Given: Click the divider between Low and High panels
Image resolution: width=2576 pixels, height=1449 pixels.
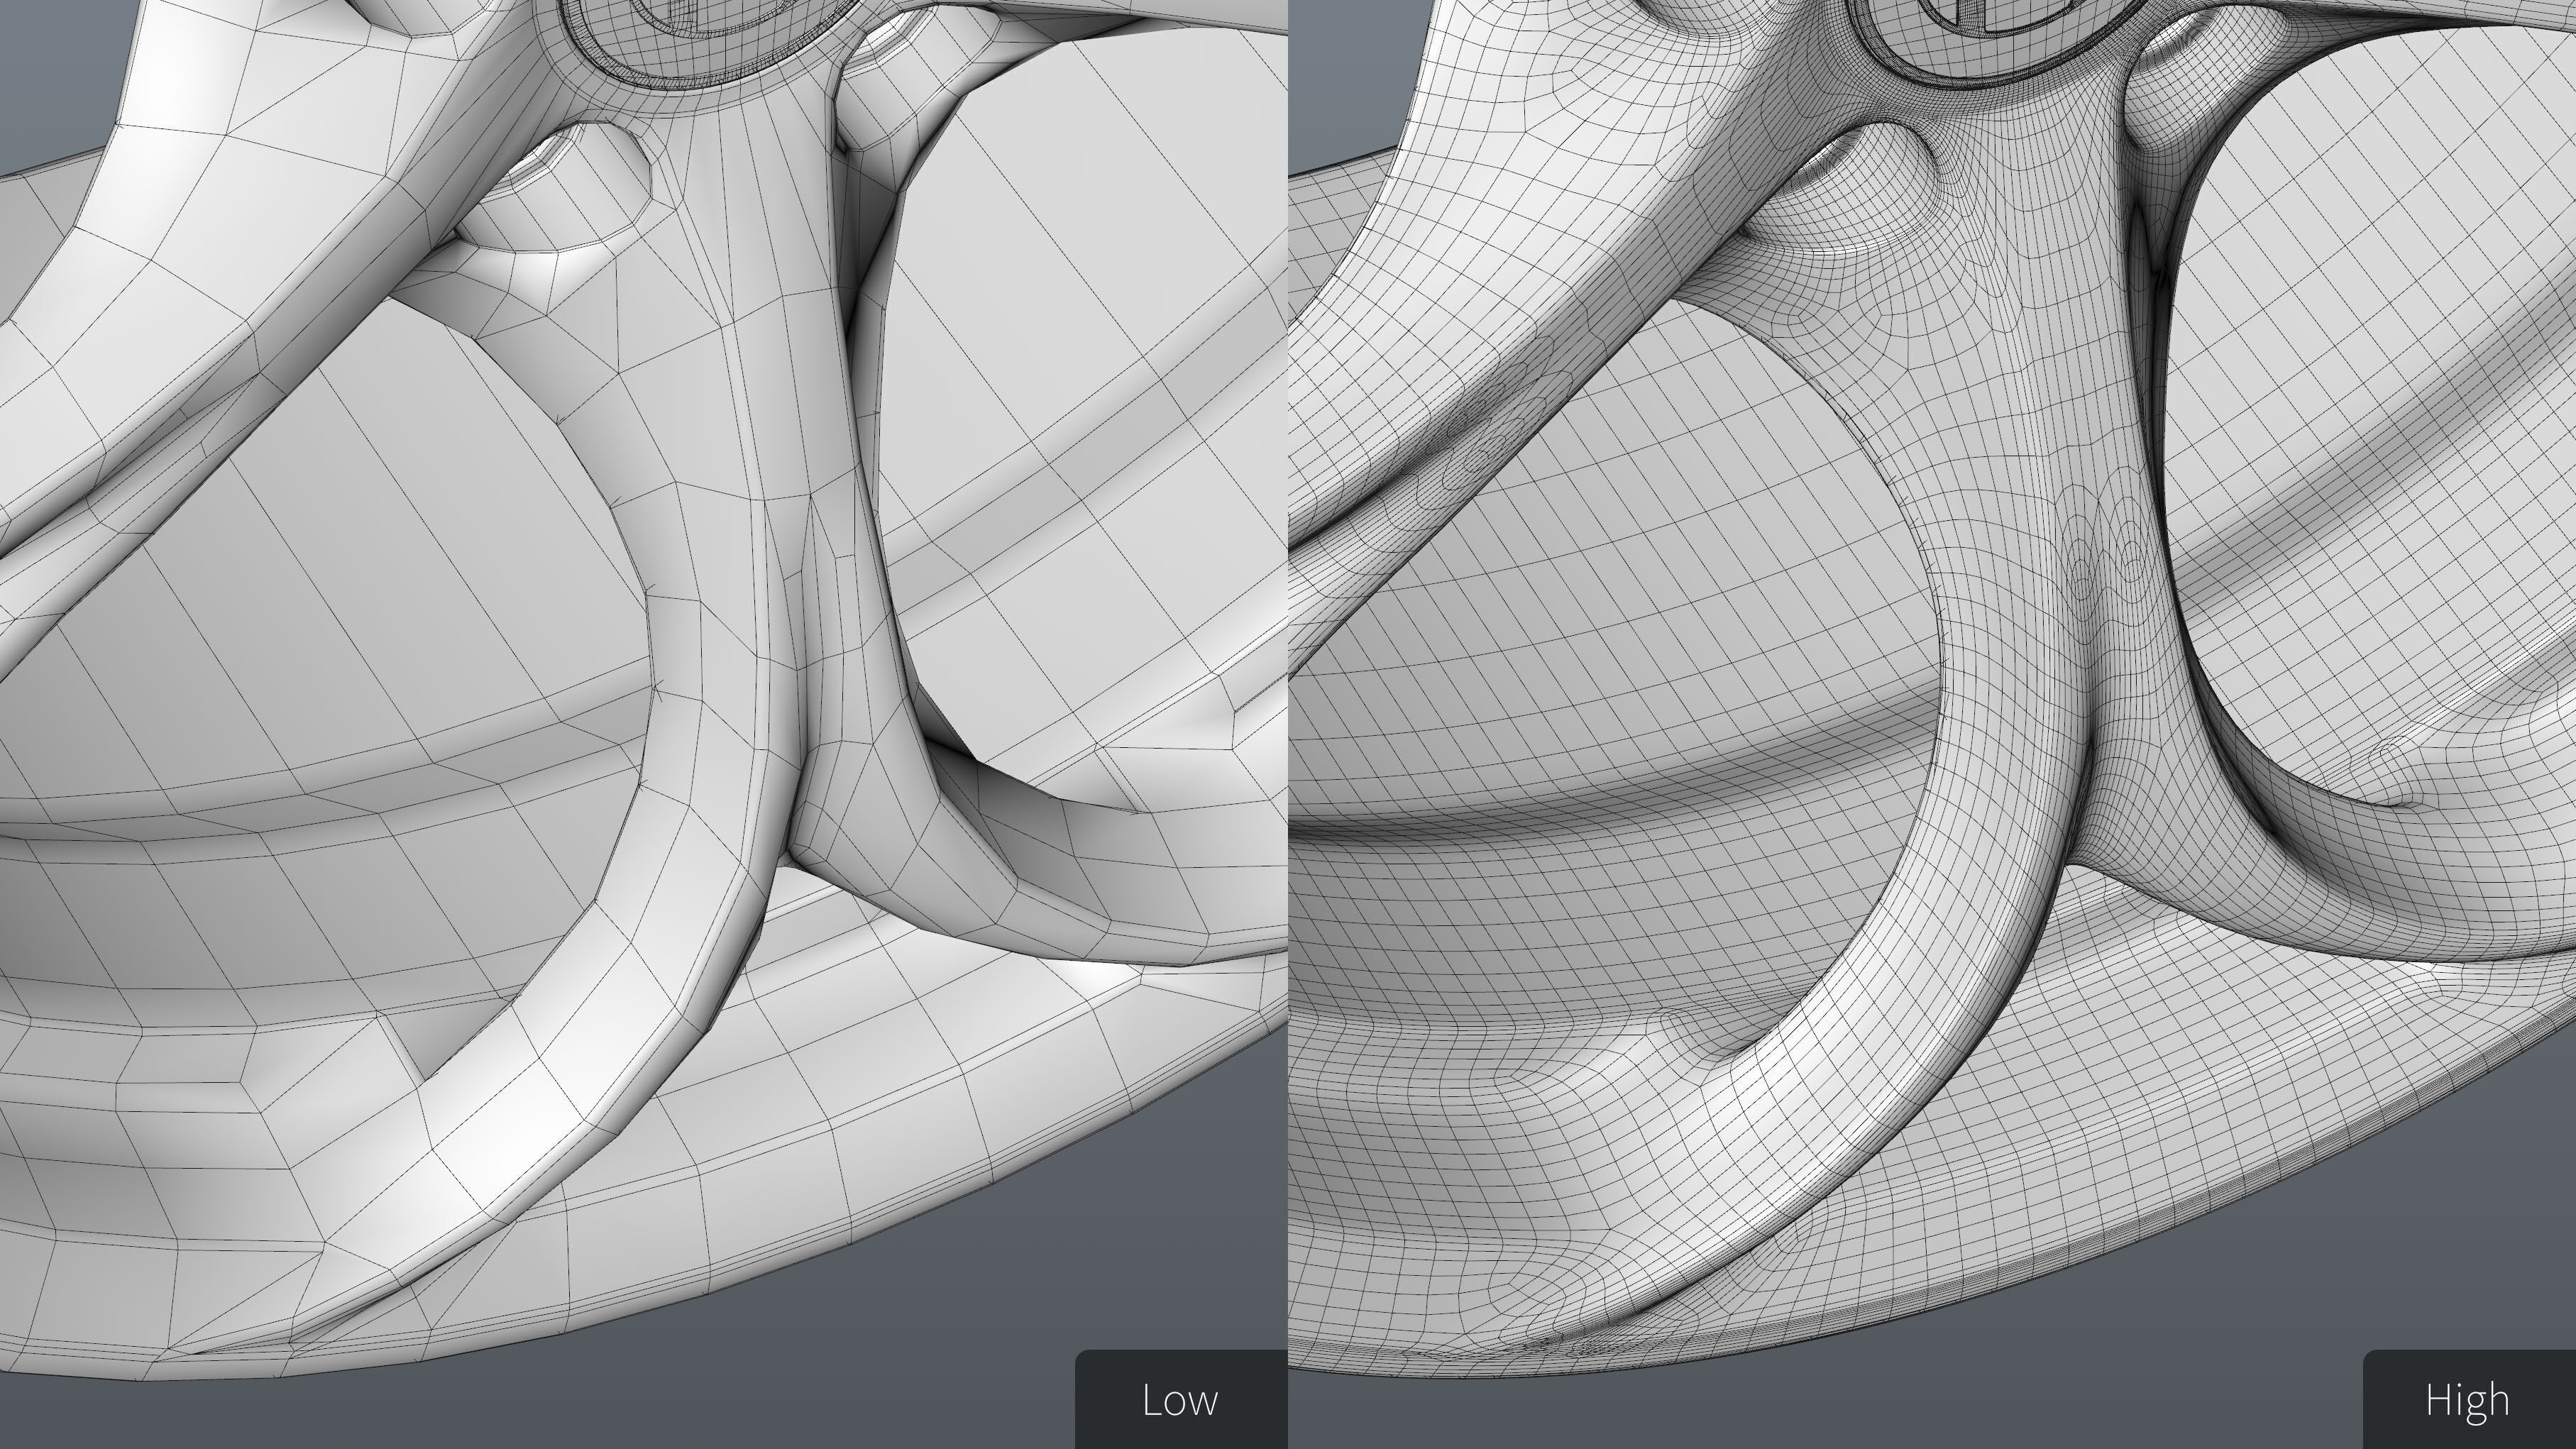Looking at the screenshot, I should (x=1288, y=724).
